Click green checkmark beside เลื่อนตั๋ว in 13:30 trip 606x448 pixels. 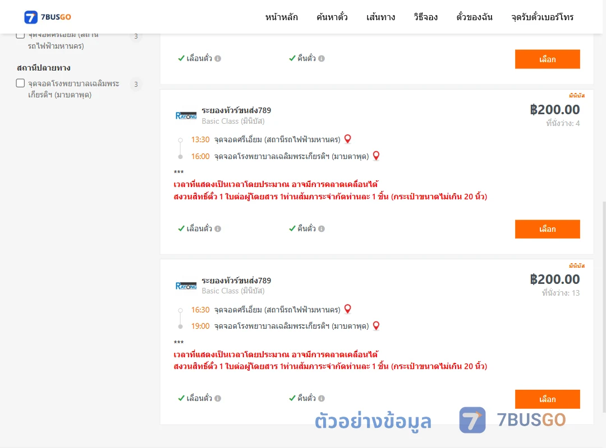181,228
